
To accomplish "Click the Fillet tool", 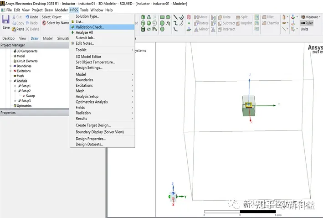I will (268, 17).
